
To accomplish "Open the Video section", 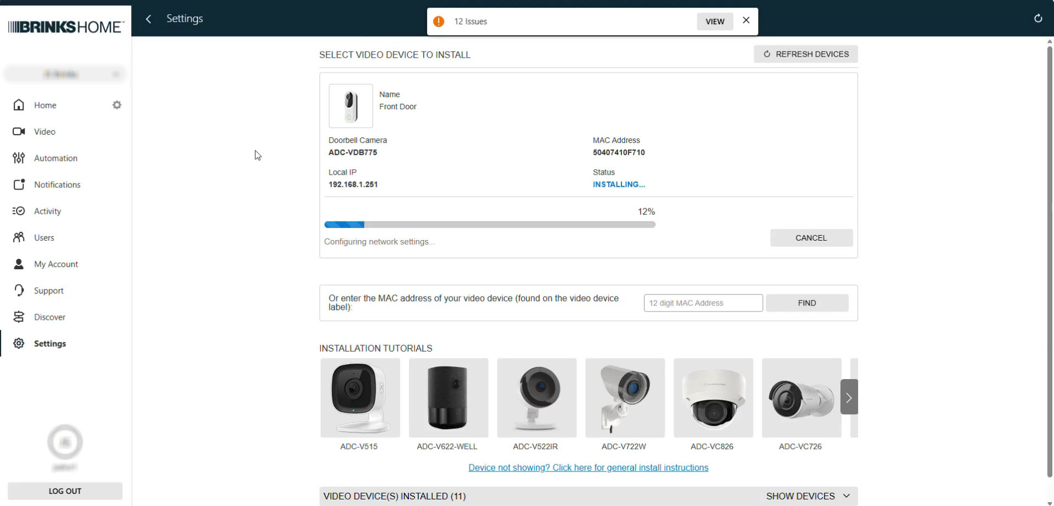I will pos(44,131).
